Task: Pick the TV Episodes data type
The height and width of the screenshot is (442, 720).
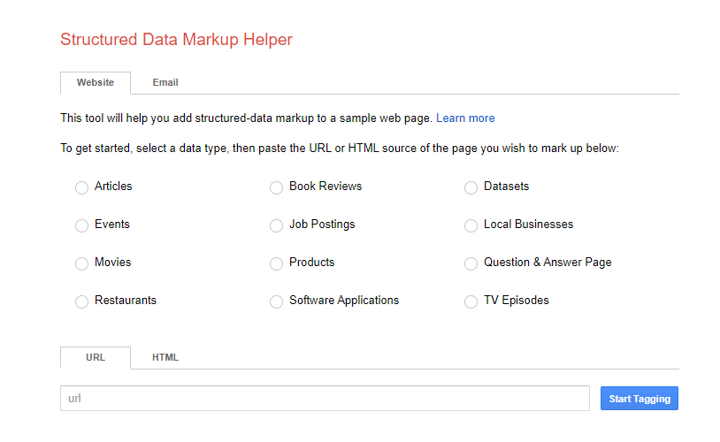Action: pos(471,301)
